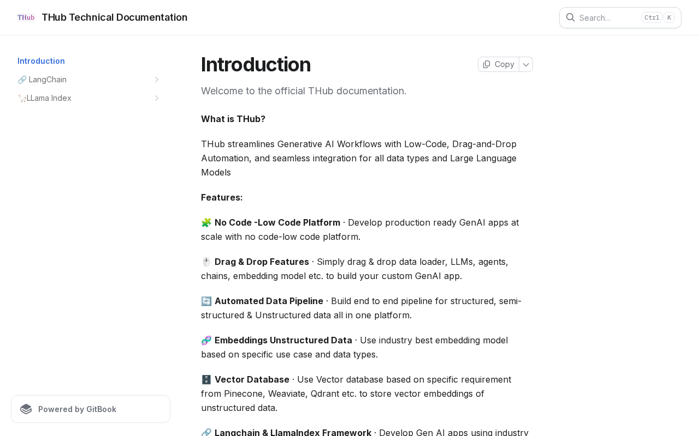Open the Introduction page in sidebar

point(41,61)
